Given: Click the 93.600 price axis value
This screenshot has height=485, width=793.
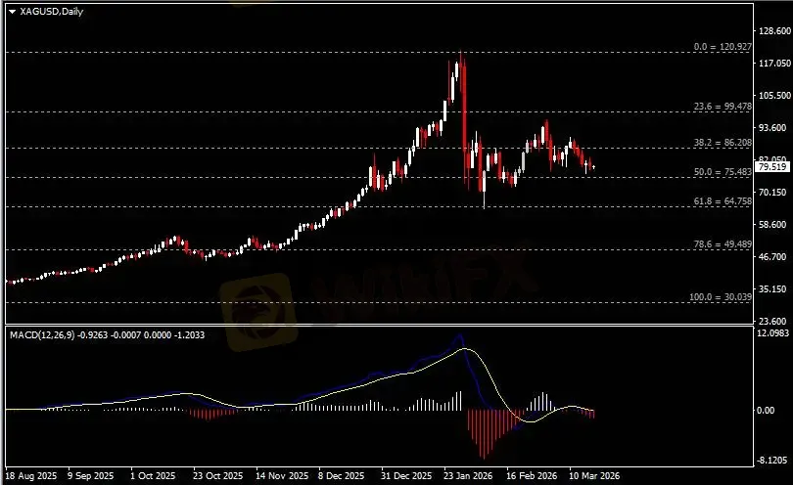Looking at the screenshot, I should pos(774,128).
